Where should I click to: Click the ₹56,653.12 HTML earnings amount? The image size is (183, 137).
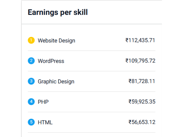click(142, 122)
